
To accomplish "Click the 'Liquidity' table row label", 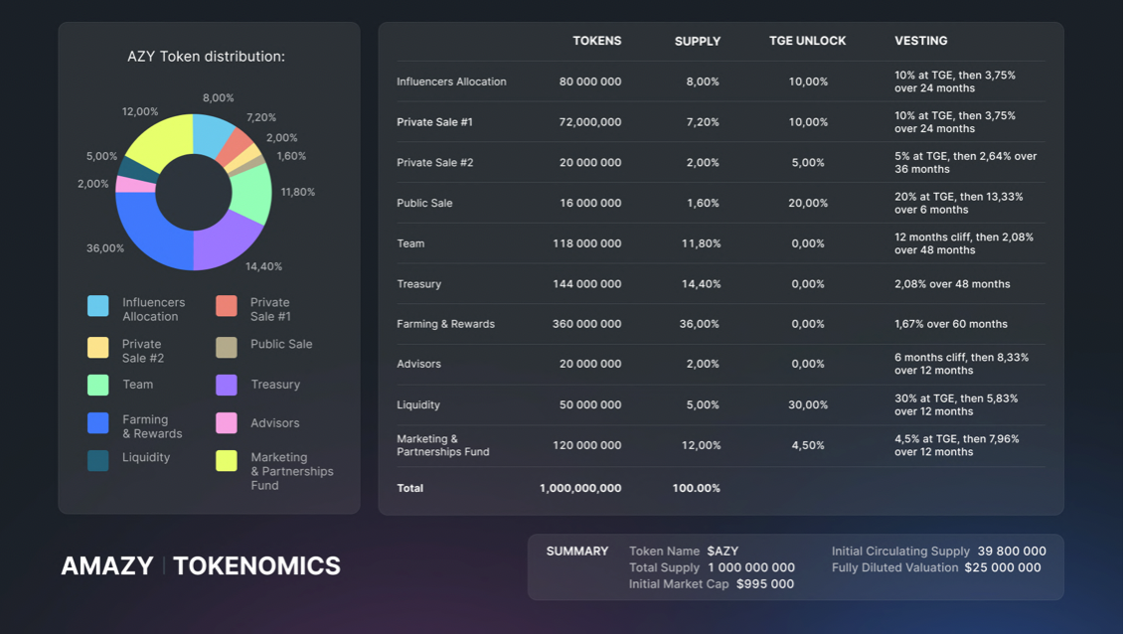I will [418, 404].
